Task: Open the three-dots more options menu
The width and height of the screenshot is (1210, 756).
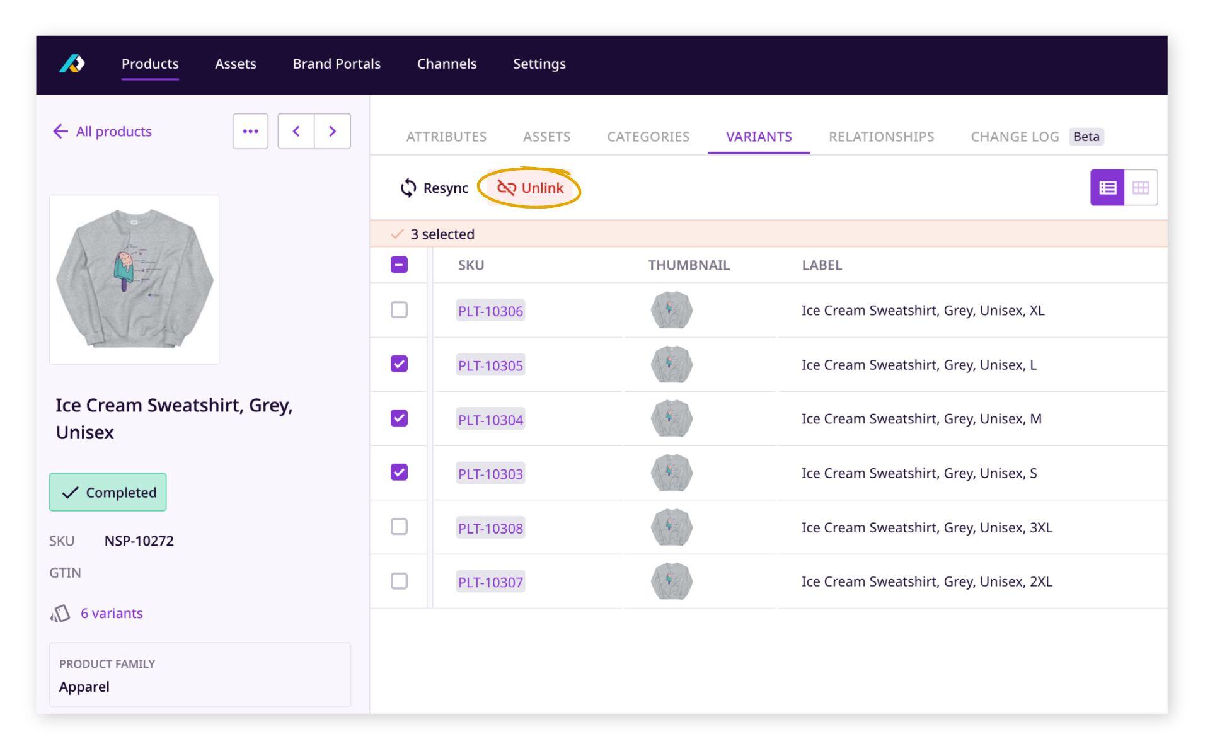Action: tap(250, 131)
